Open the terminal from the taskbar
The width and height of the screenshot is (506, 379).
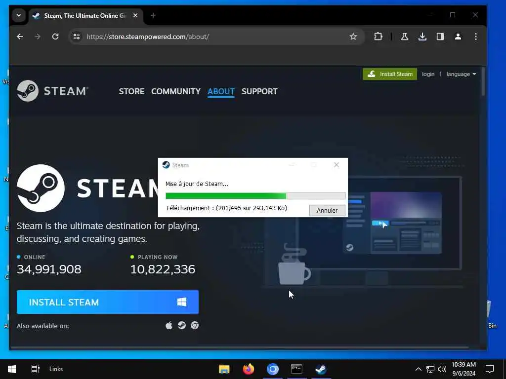pyautogui.click(x=296, y=369)
